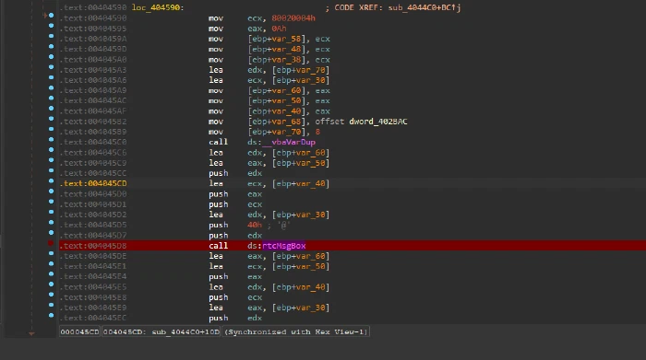
Task: Click address .text:004045AF
Action: [93, 111]
